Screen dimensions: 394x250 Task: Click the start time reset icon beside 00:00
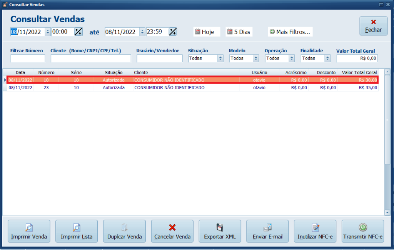pos(78,32)
